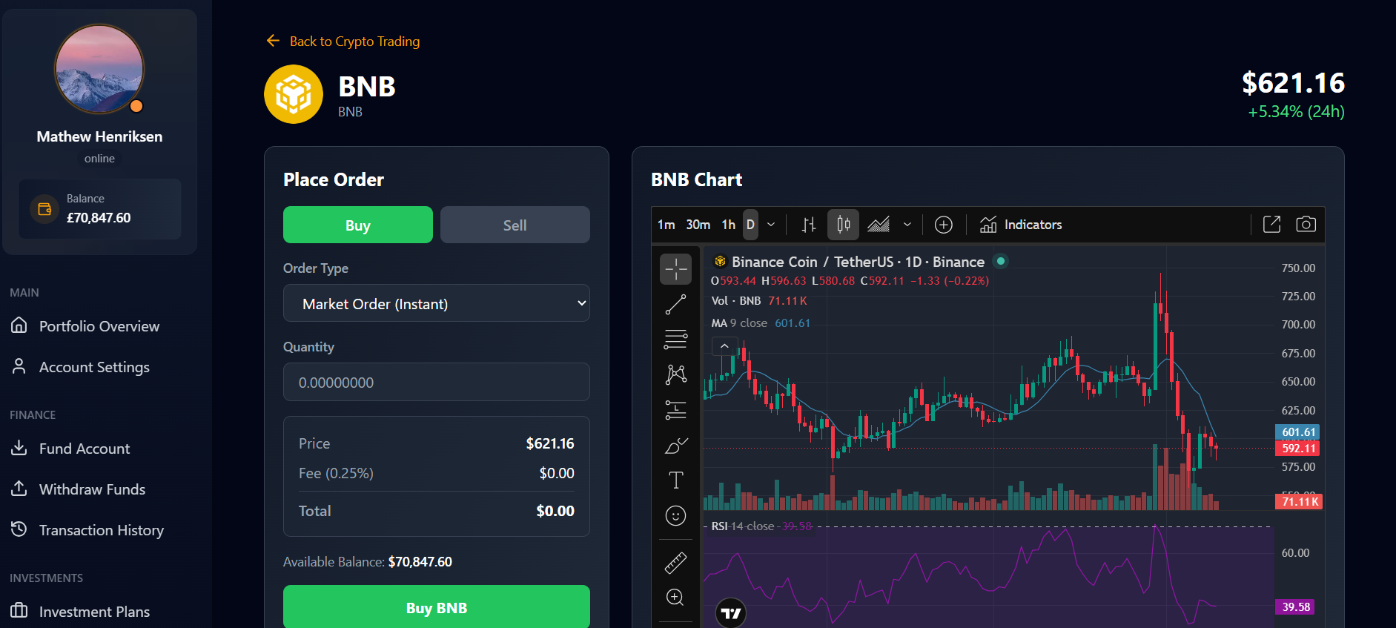Click the 71.11K volume label

(x=1299, y=502)
